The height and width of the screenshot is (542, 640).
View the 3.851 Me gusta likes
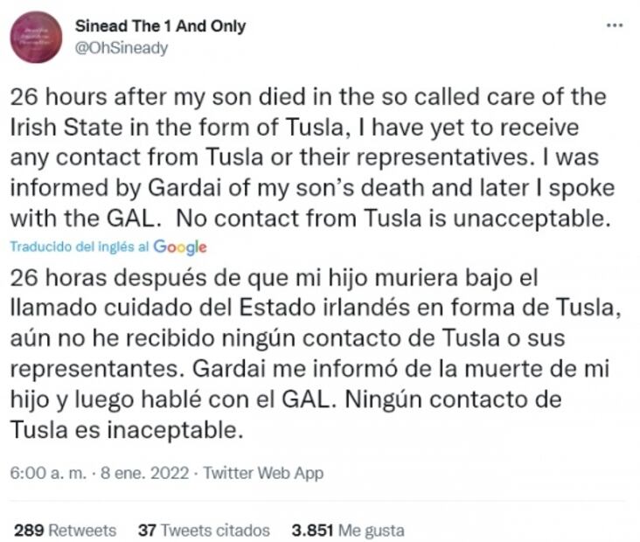coord(347,530)
